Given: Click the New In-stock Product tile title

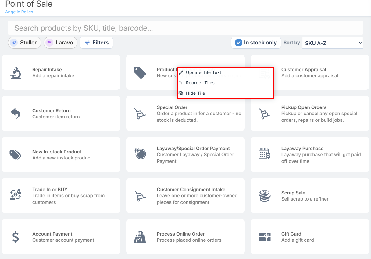Looking at the screenshot, I should click(x=57, y=152).
